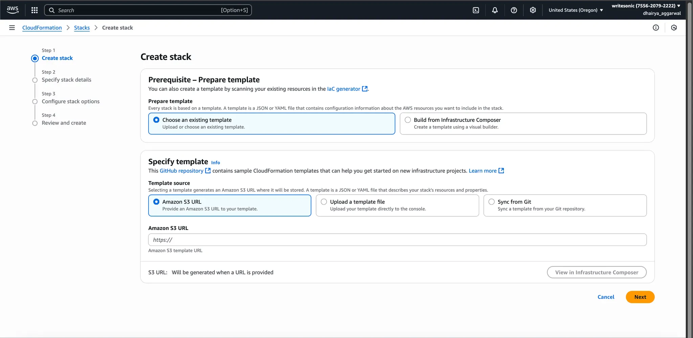Click the 'Amazon S3 template URL' hint text
This screenshot has width=693, height=338.
pyautogui.click(x=175, y=251)
